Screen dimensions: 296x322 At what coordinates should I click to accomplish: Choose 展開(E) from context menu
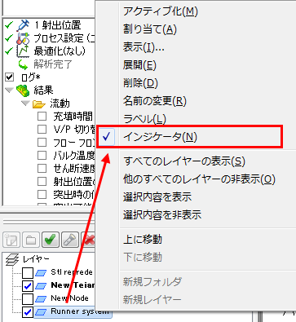[139, 65]
